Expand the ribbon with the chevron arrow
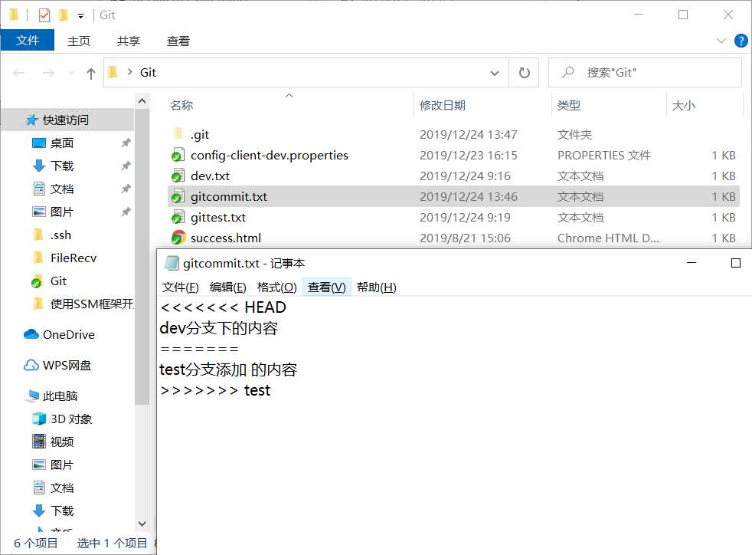Viewport: 752px width, 555px height. tap(721, 41)
